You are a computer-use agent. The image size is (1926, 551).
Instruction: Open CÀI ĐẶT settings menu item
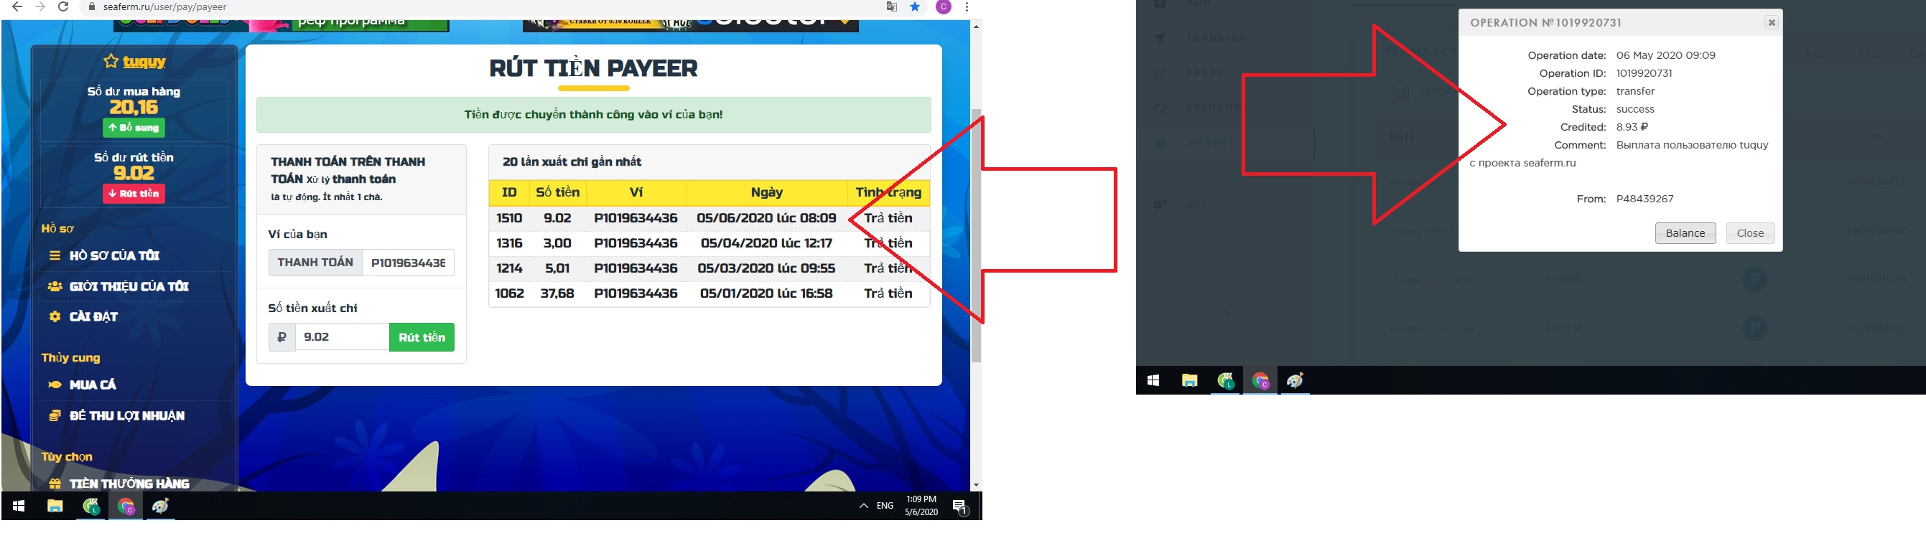pos(93,316)
